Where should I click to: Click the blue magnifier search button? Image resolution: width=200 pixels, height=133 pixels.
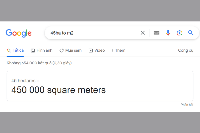coord(191,33)
